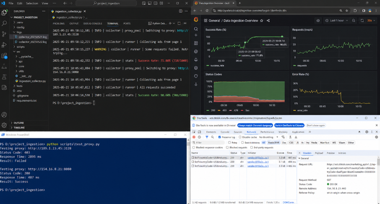This screenshot has width=380, height=204.
Task: Stop recording network log in DevTools
Action: (194, 137)
